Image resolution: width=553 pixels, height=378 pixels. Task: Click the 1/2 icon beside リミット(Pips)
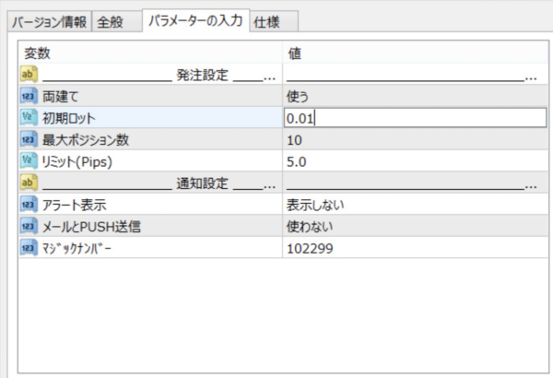point(29,161)
